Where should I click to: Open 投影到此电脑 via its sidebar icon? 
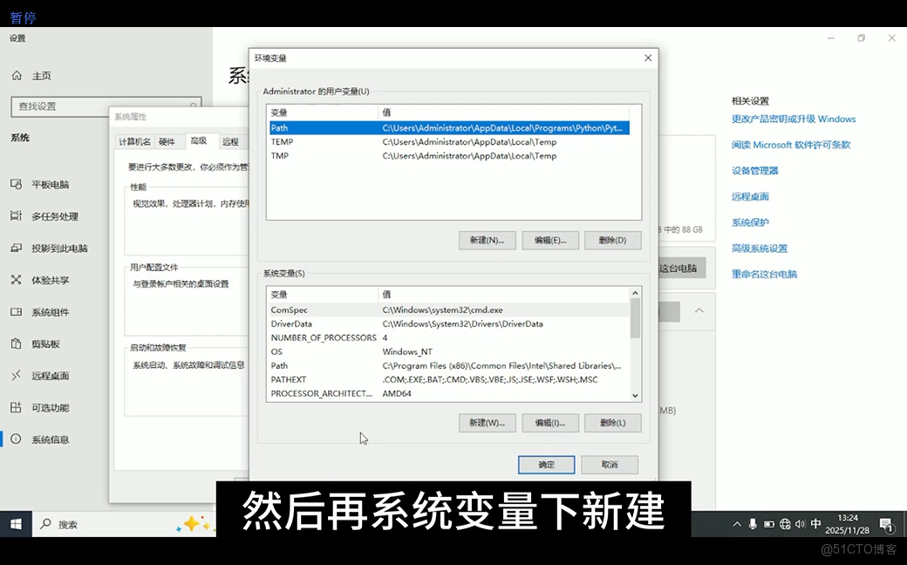click(x=17, y=248)
